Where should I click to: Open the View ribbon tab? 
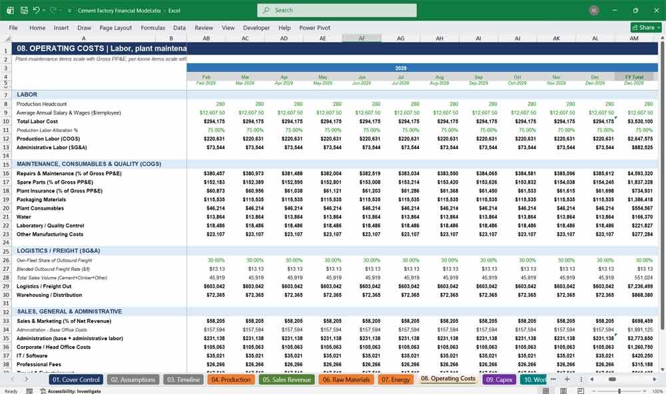pos(228,27)
